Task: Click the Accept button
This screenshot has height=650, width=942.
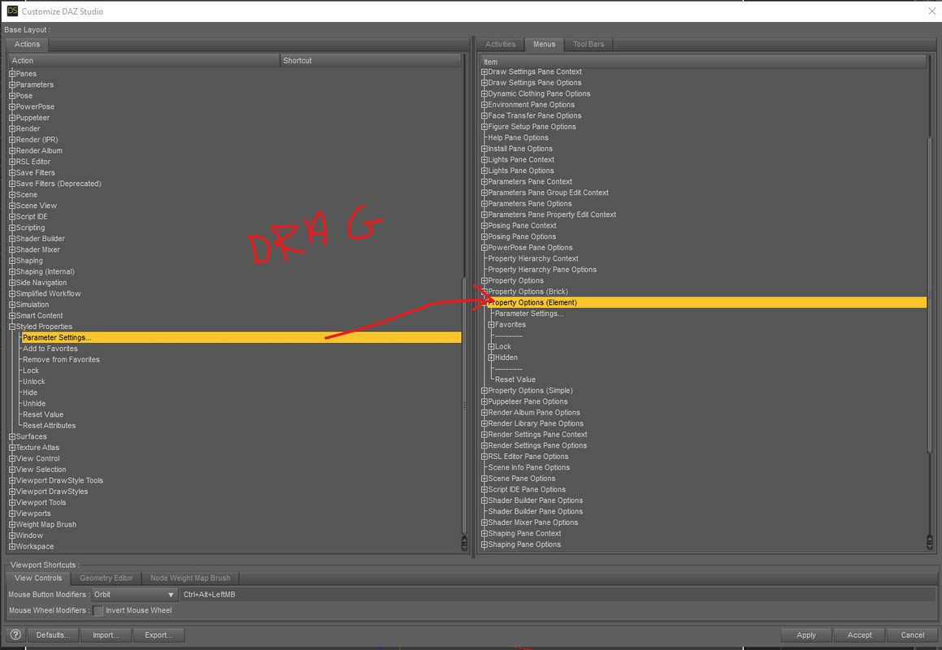Action: click(860, 635)
